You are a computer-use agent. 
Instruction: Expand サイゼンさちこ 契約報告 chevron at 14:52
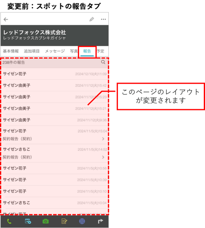103,157
